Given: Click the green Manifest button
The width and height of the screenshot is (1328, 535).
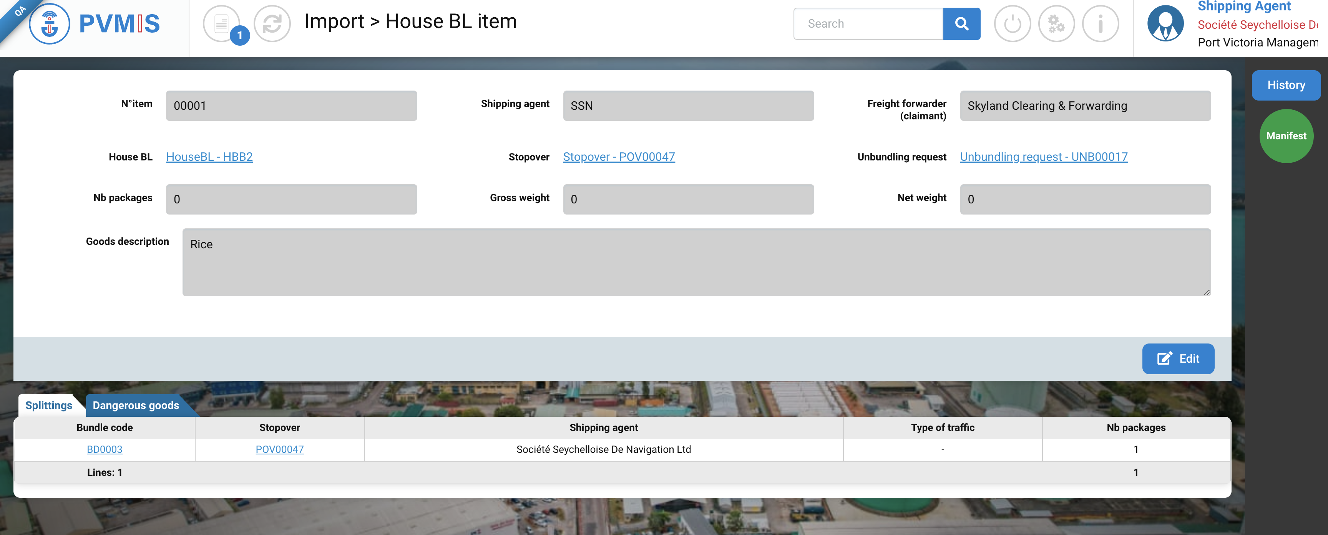Looking at the screenshot, I should (1286, 136).
